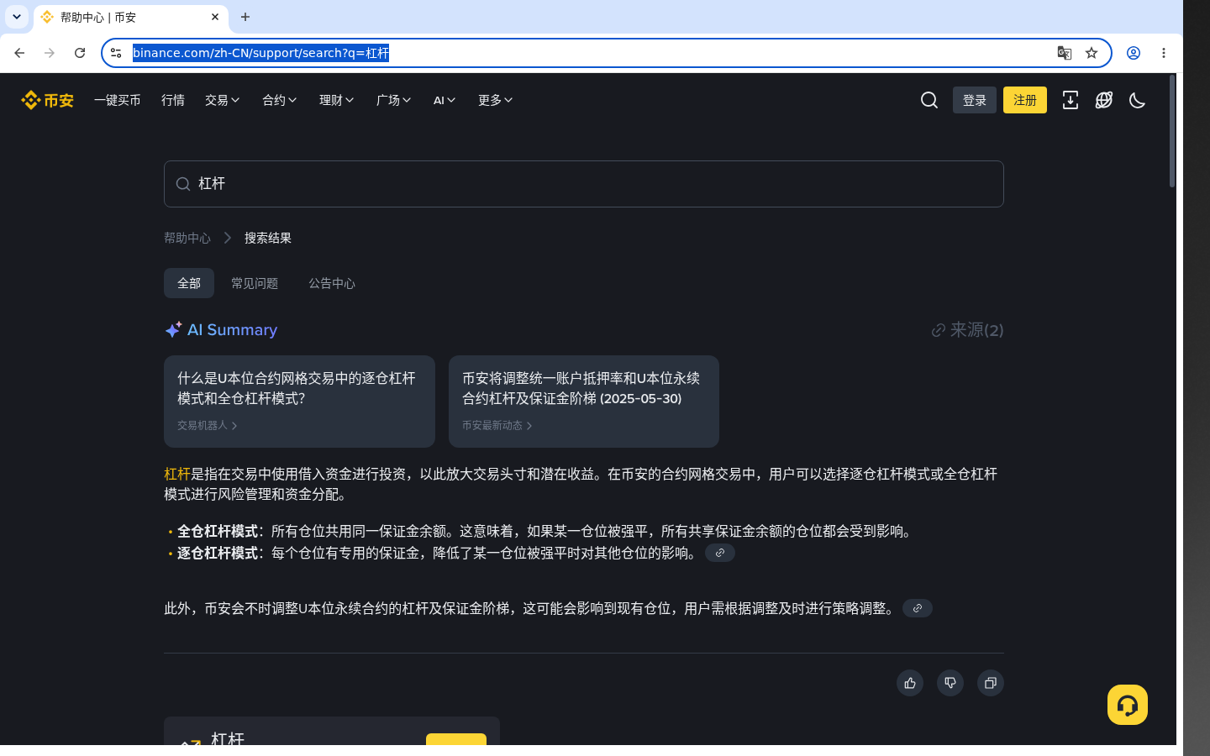Click the translate page icon
Screen dimensions: 1210x756
1065,53
